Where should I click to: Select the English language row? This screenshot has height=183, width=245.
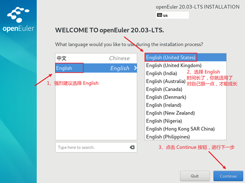[x=96, y=68]
